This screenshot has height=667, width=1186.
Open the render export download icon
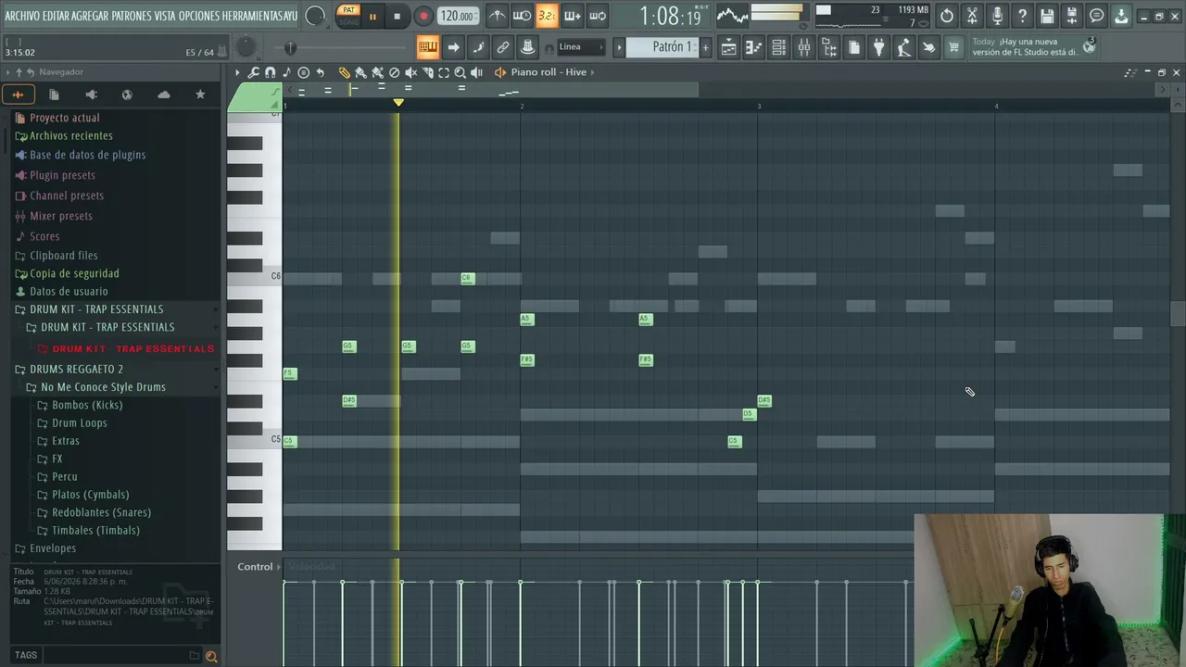click(1121, 16)
